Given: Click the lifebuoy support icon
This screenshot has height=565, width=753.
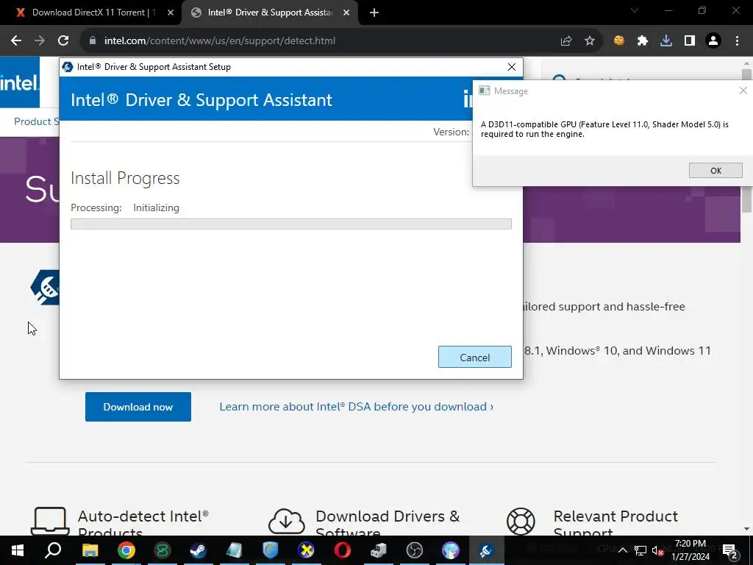Looking at the screenshot, I should point(521,522).
